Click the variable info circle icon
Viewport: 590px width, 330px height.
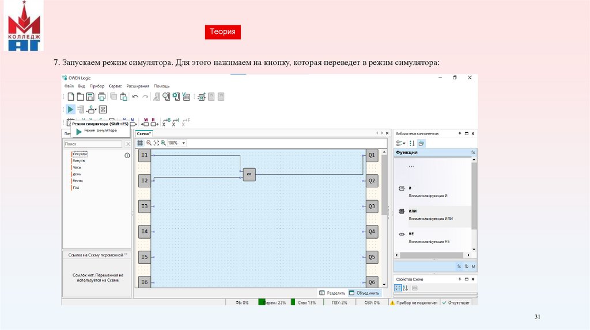(x=127, y=155)
